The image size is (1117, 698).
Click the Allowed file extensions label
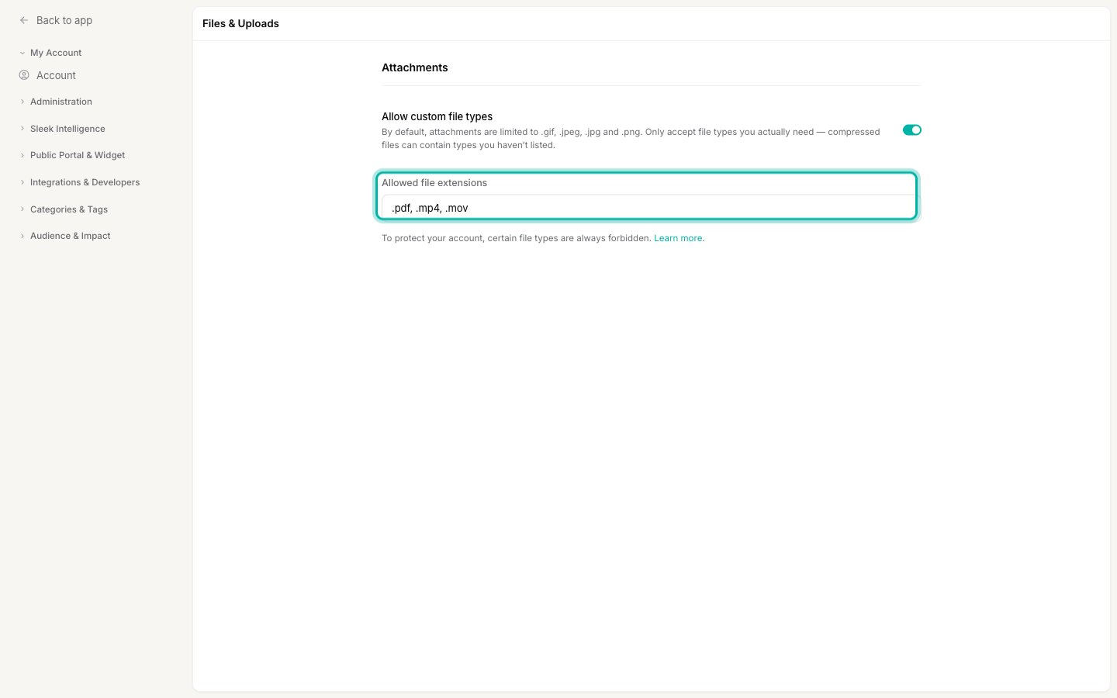(434, 183)
